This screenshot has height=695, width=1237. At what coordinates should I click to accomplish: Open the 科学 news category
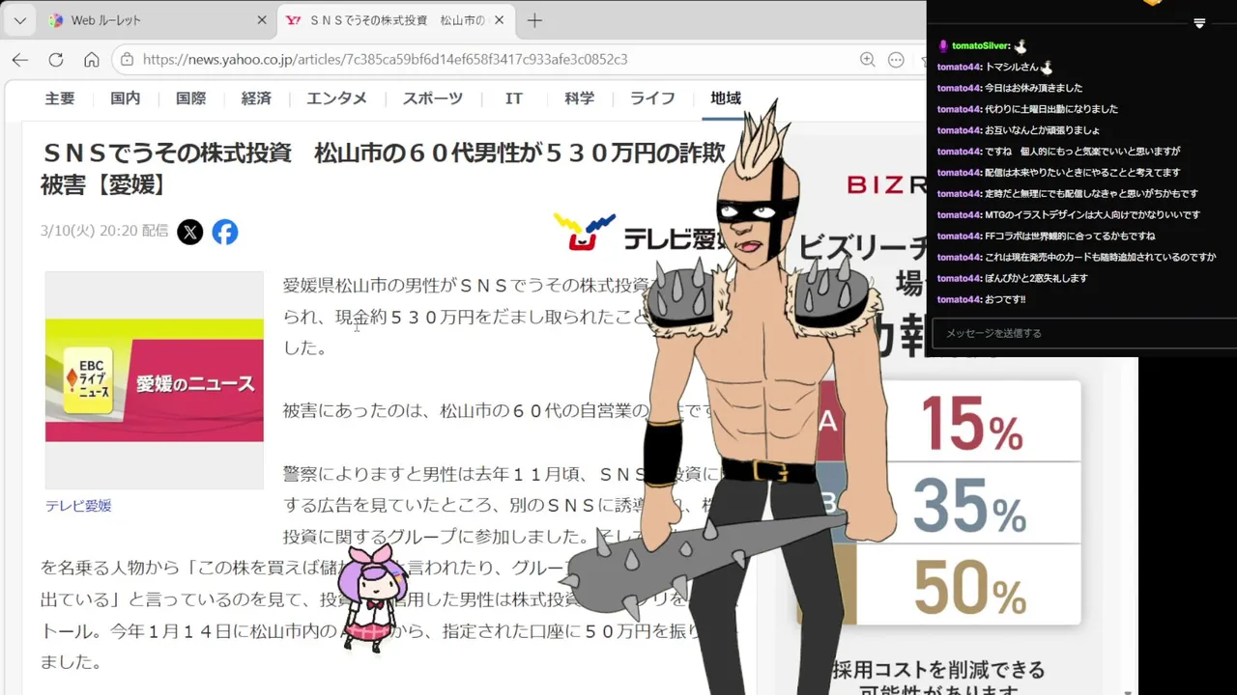(x=580, y=98)
